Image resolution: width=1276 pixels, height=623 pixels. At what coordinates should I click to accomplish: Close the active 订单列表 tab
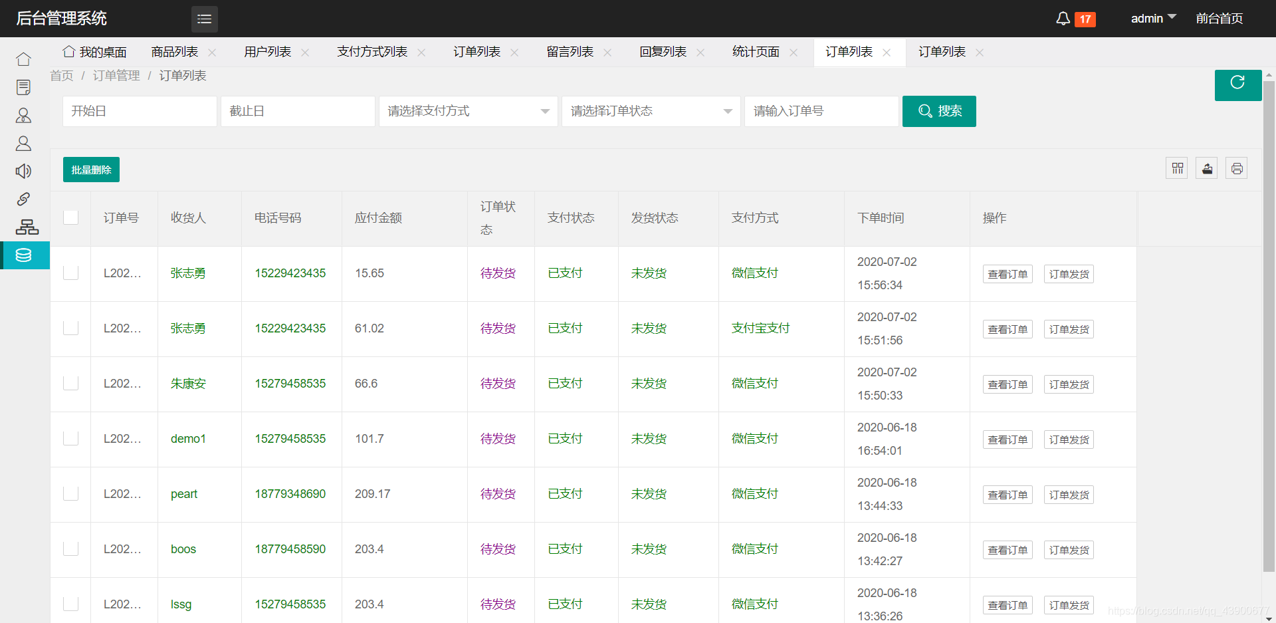(x=887, y=53)
